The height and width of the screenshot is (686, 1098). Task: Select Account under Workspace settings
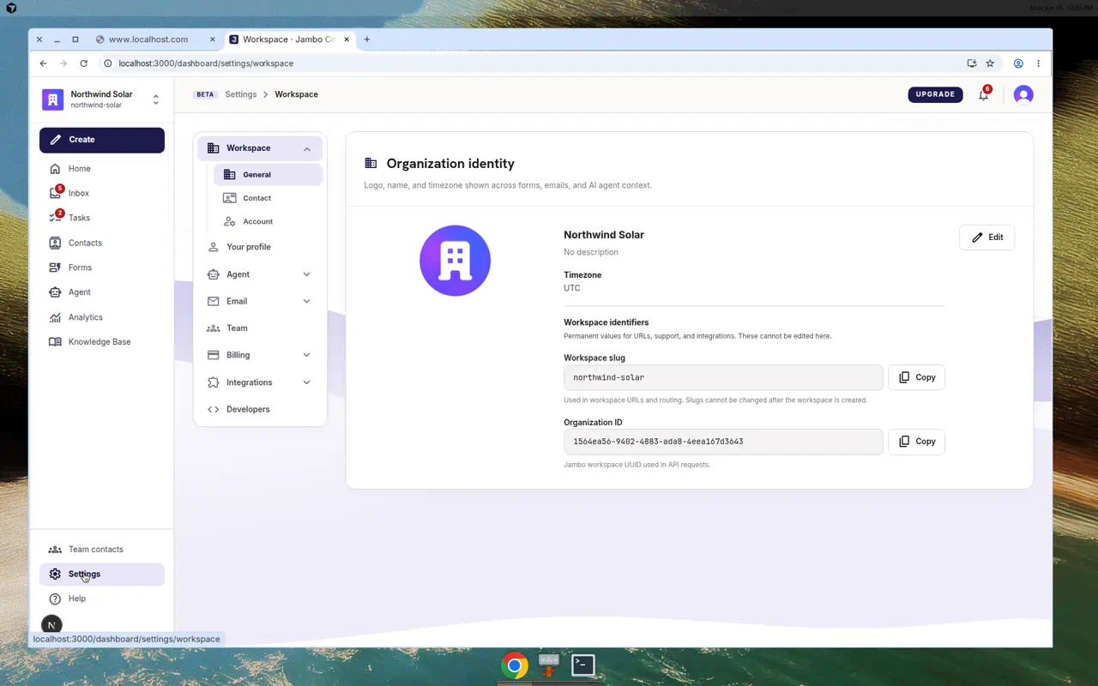(268, 221)
